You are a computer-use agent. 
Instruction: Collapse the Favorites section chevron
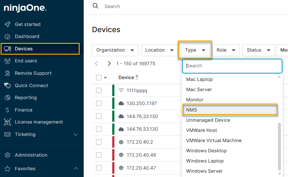point(76,168)
